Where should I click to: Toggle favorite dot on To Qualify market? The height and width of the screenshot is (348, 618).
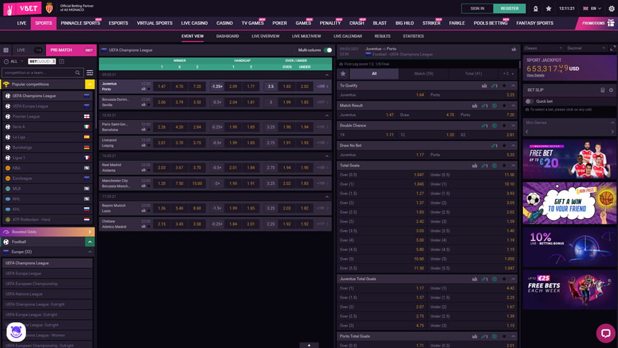504,85
